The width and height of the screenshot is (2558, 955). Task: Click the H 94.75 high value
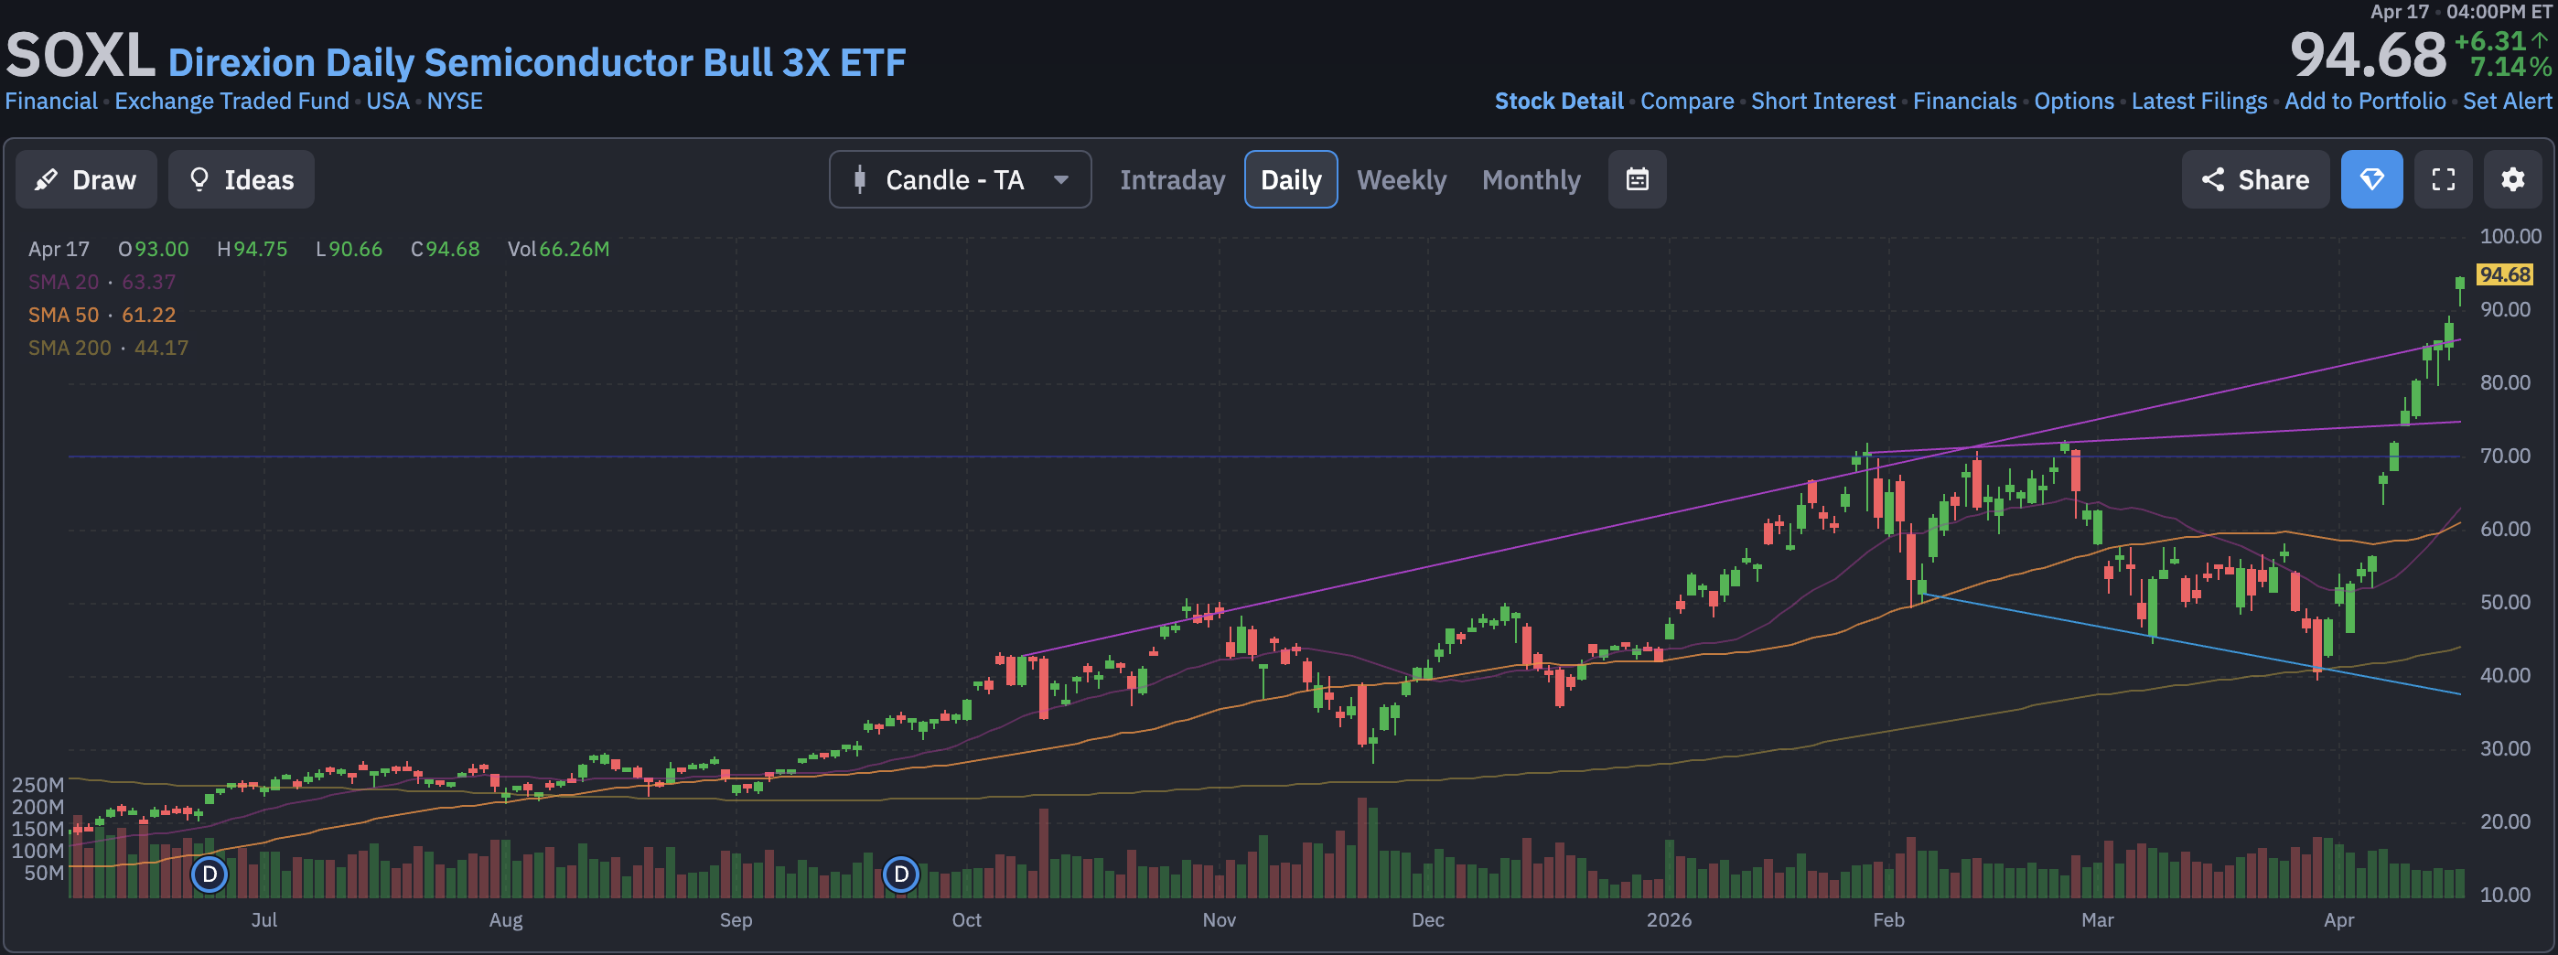point(253,249)
